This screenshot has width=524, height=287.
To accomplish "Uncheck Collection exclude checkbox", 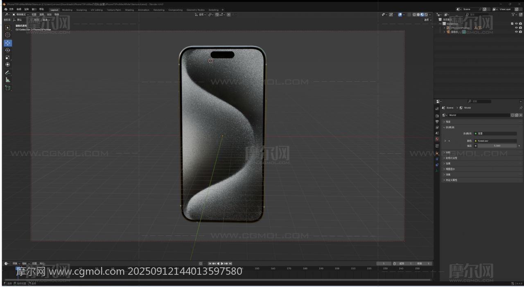I will pyautogui.click(x=512, y=23).
